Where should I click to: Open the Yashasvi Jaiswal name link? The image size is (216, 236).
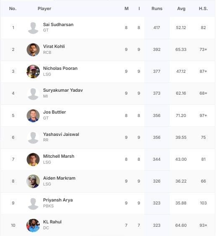[61, 134]
